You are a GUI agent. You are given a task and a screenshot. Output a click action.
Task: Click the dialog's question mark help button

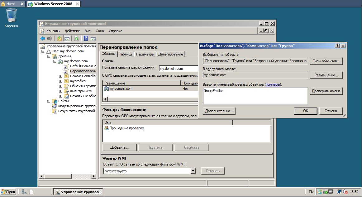tap(337, 46)
